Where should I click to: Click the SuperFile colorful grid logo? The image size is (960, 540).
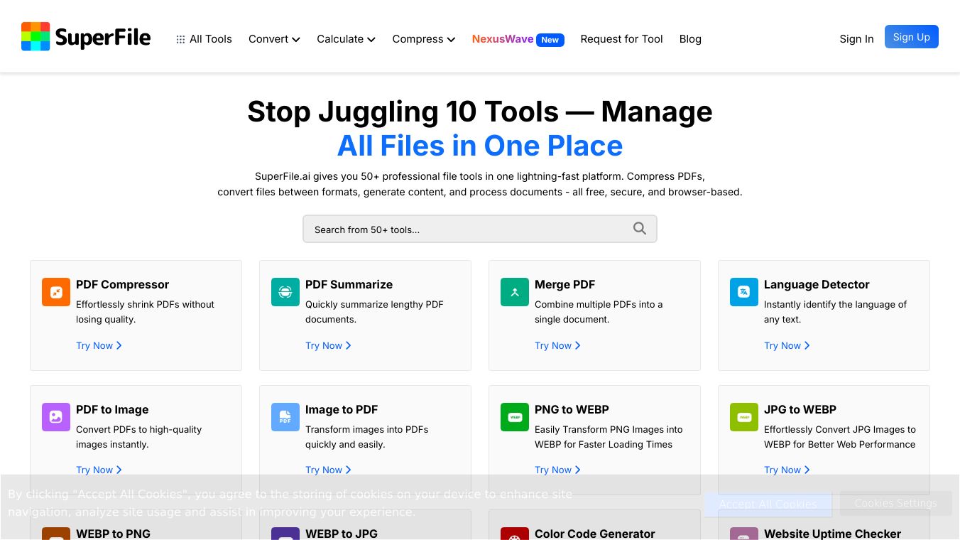(x=36, y=36)
